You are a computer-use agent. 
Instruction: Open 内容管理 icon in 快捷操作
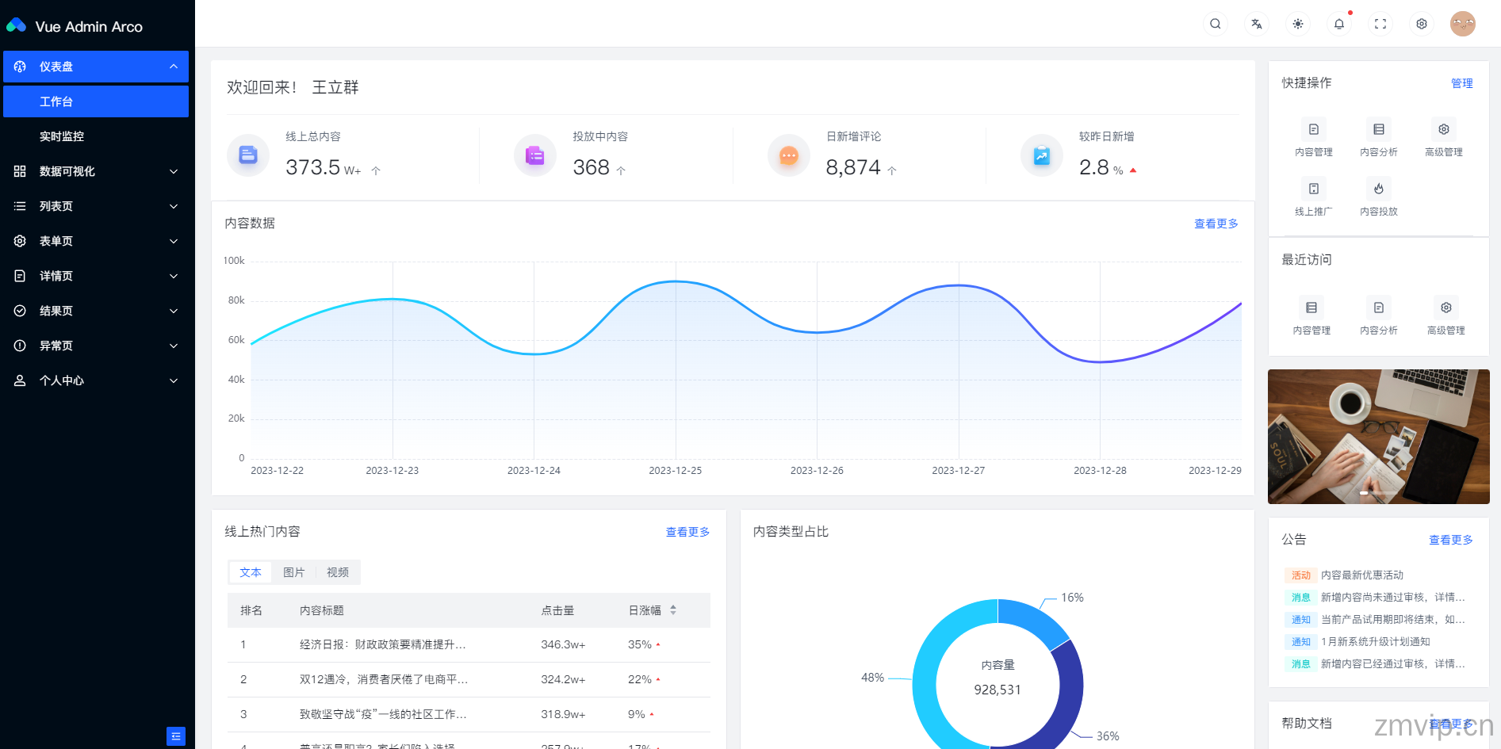pos(1314,129)
